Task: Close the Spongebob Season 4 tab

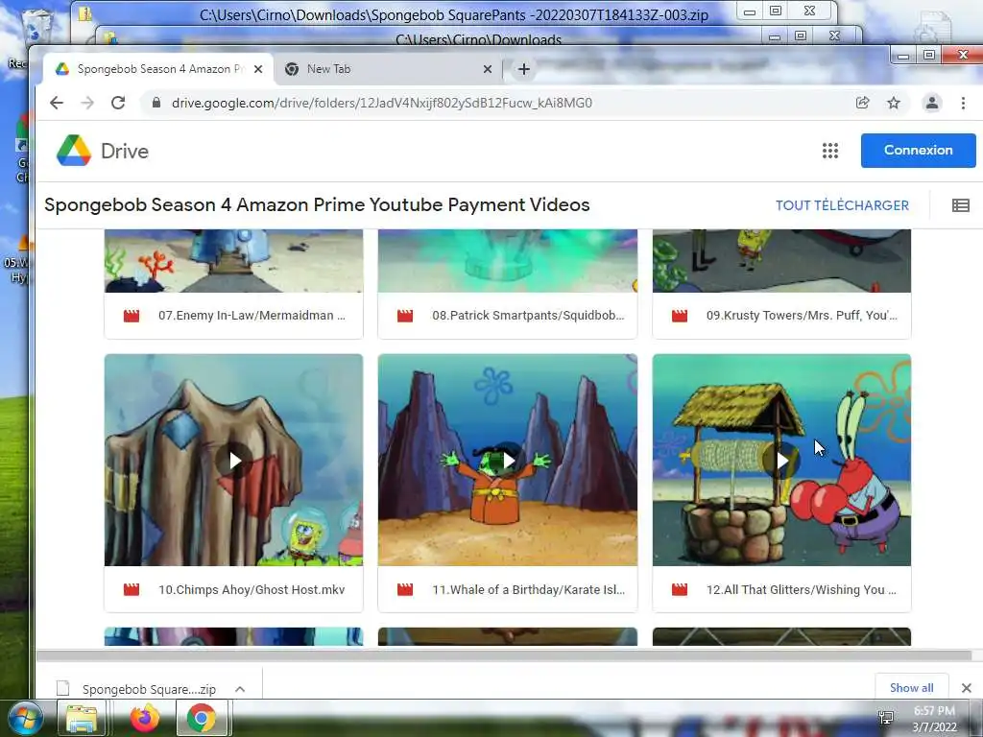Action: pyautogui.click(x=257, y=69)
